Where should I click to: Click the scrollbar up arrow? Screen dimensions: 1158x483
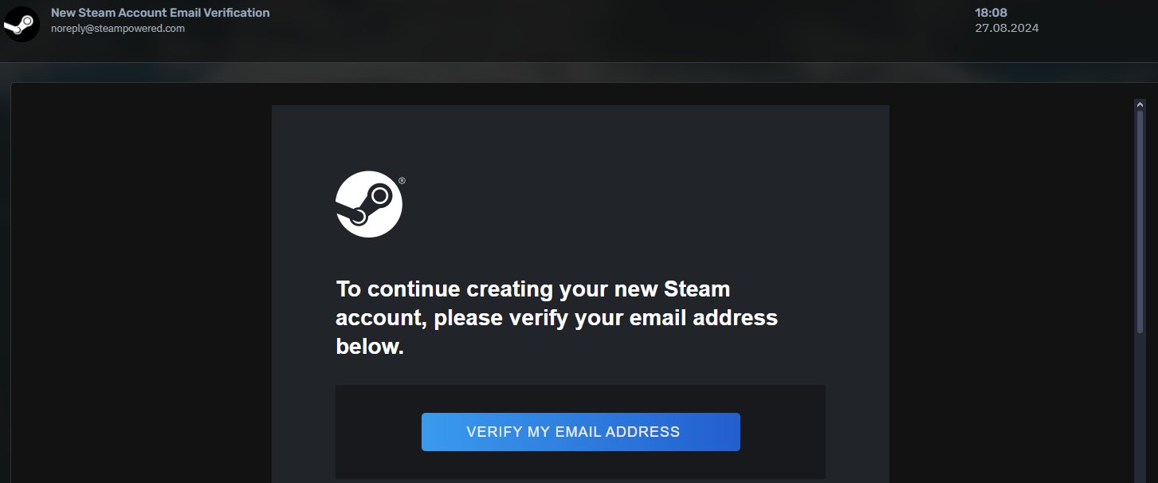[1140, 104]
